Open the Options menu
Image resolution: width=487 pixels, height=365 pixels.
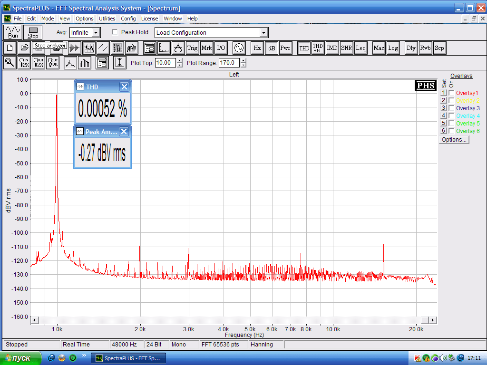85,19
